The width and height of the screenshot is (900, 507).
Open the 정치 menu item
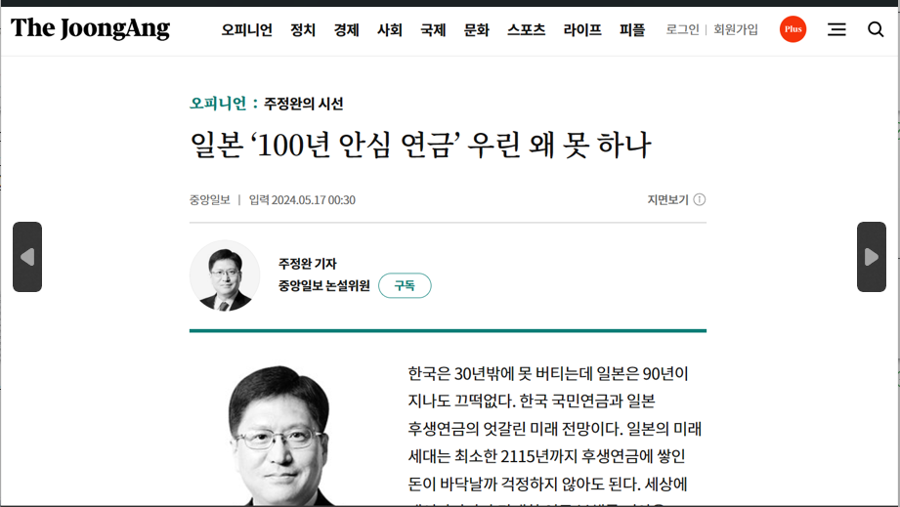pos(303,30)
